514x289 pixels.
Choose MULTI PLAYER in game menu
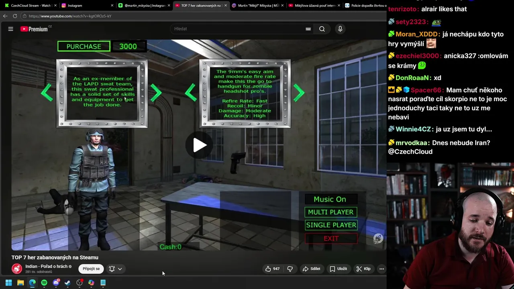pos(330,212)
